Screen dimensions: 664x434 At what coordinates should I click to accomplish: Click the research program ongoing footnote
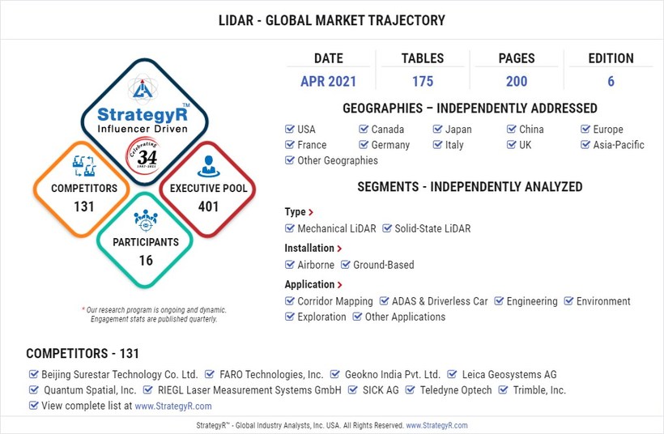point(154,315)
